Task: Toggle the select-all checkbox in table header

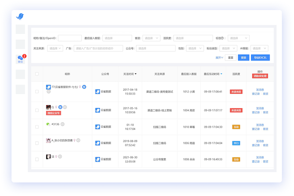Action: point(37,74)
